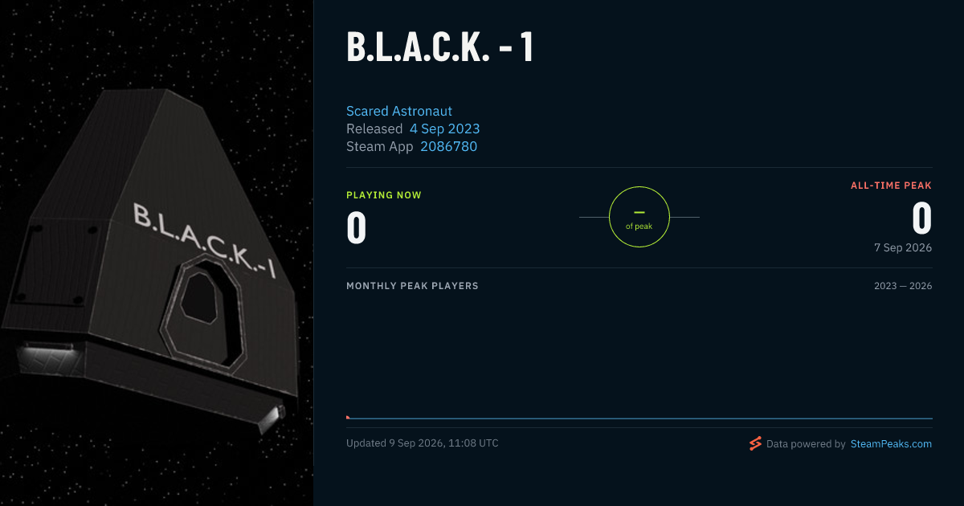Click the B.L.A.C.K. - 1 title heading
Viewport: 964px width, 506px height.
click(x=440, y=48)
